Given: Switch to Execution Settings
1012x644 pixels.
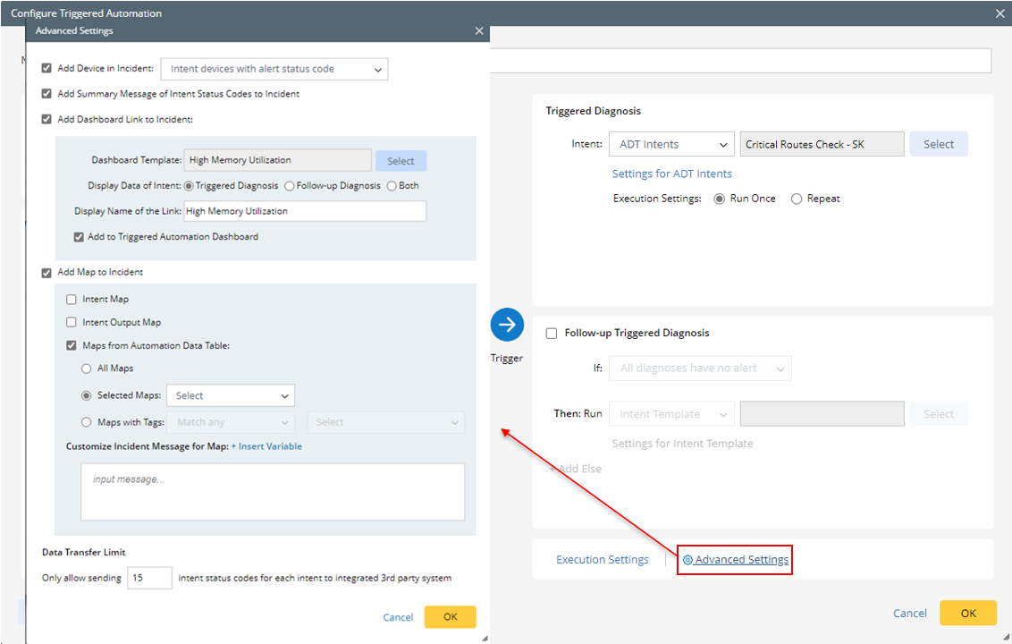Looking at the screenshot, I should [x=603, y=559].
